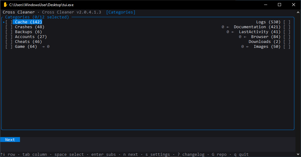This screenshot has height=157, width=301.
Task: Toggle the LastActivity (41) checkbox
Action: click(x=287, y=32)
